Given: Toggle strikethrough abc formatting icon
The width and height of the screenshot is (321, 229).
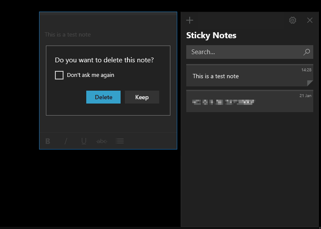Looking at the screenshot, I should click(x=102, y=141).
